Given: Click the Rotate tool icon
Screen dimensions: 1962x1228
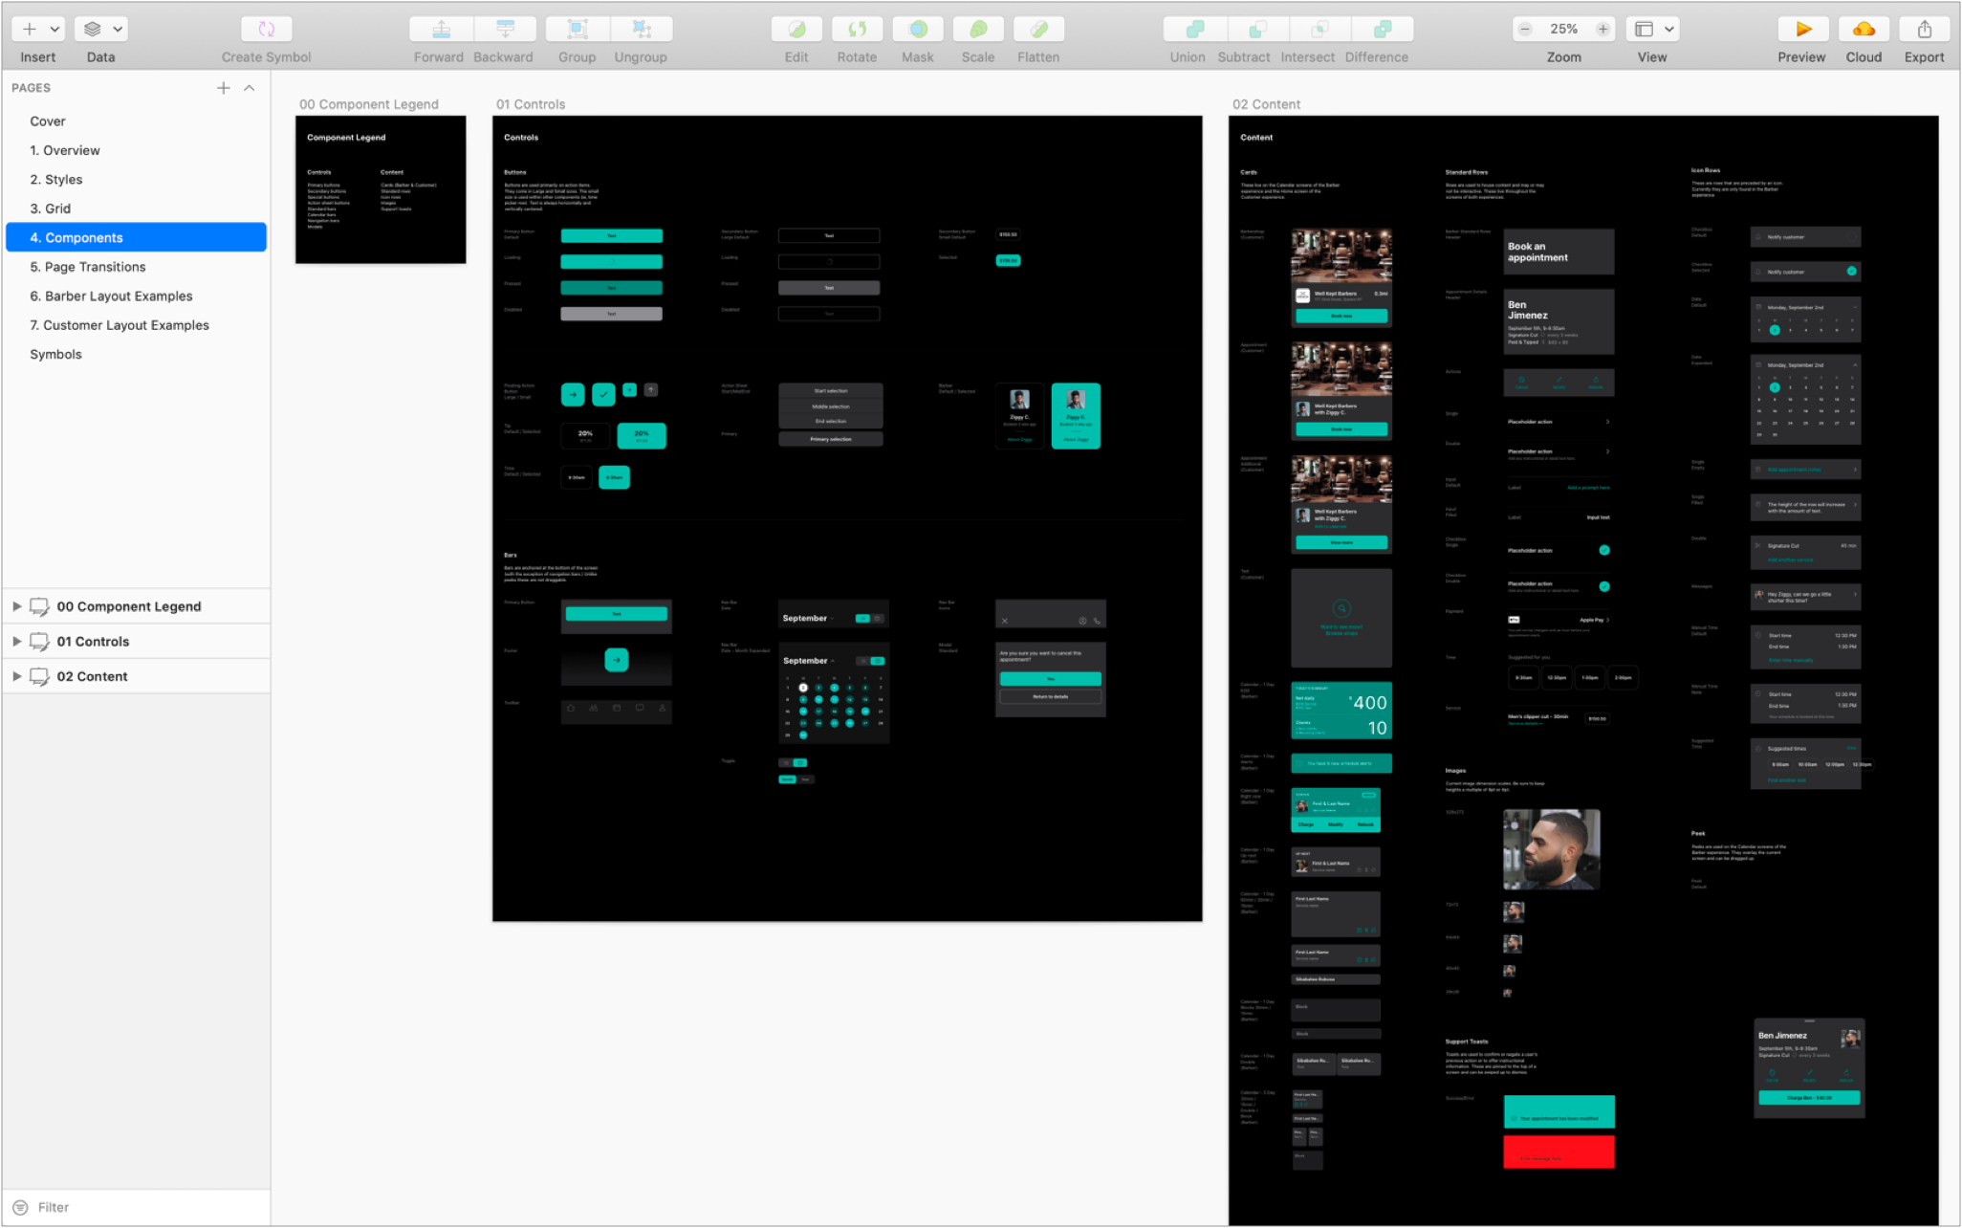Looking at the screenshot, I should pyautogui.click(x=857, y=30).
